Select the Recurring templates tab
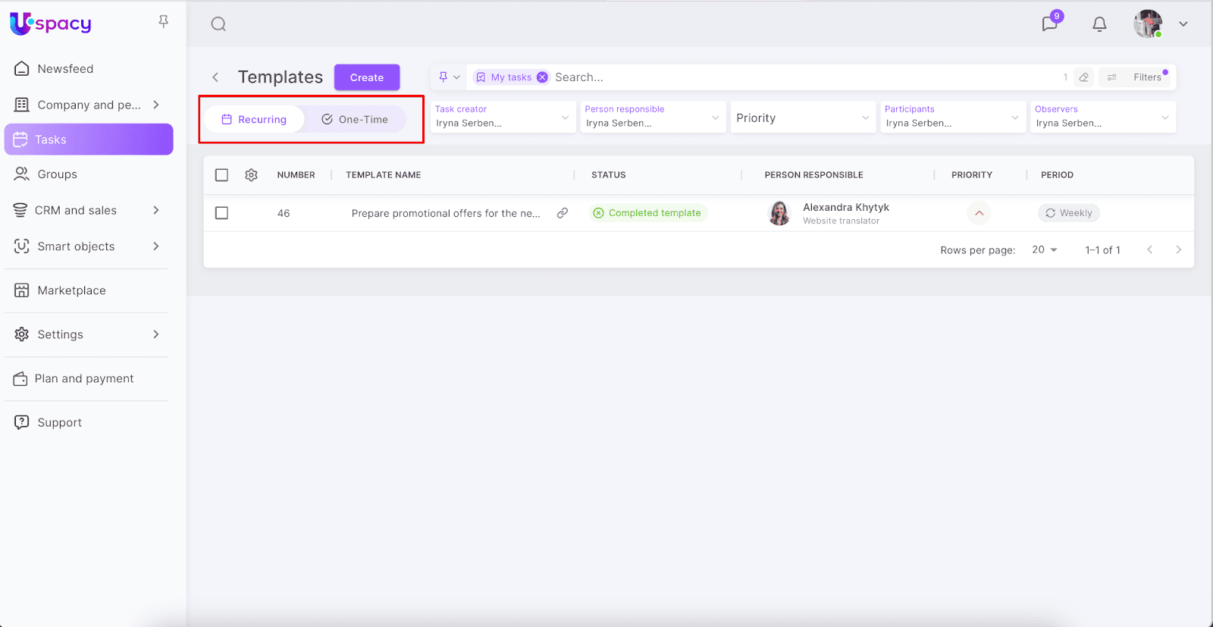Screen dimensions: 1213x627 click(254, 120)
